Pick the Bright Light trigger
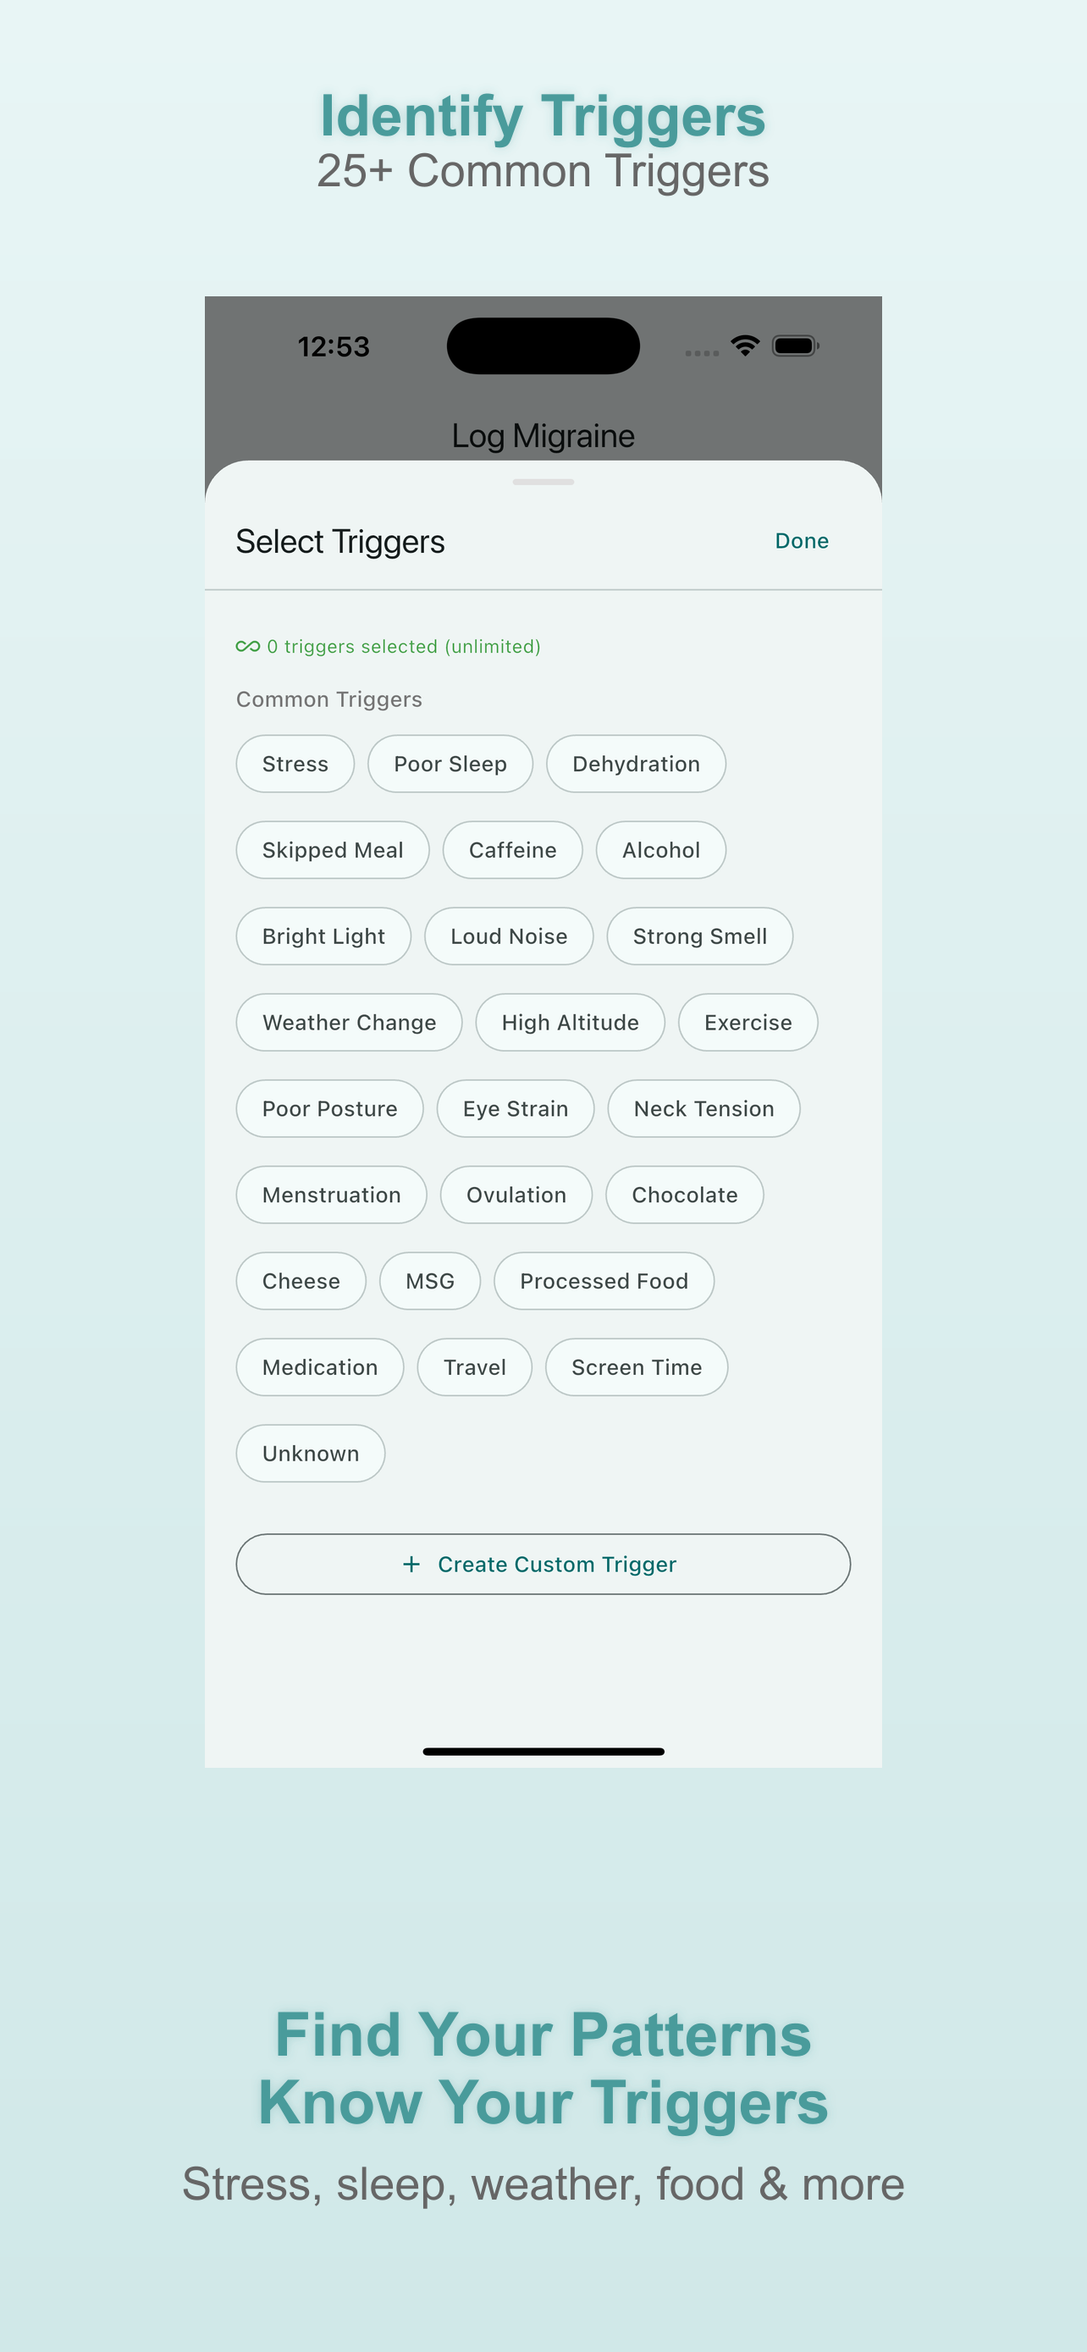Screen dimensions: 1087x2352 [323, 936]
